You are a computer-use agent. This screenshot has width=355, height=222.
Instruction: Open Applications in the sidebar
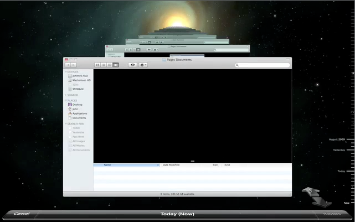78,113
